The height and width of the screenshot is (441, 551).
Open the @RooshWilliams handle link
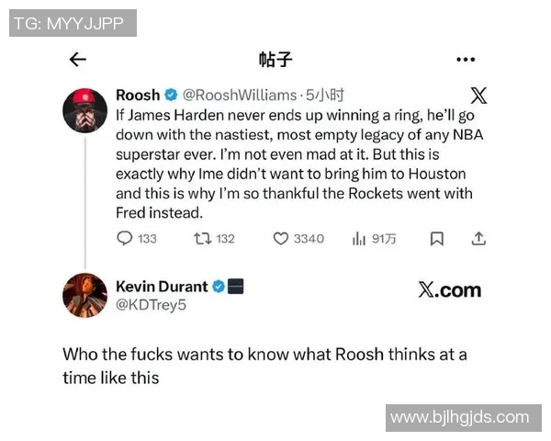click(240, 96)
